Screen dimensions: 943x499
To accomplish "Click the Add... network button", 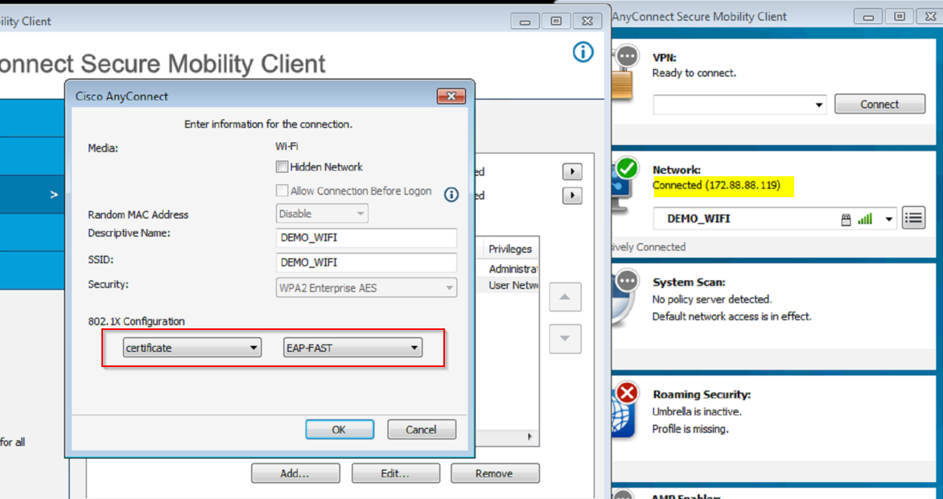I will click(295, 473).
